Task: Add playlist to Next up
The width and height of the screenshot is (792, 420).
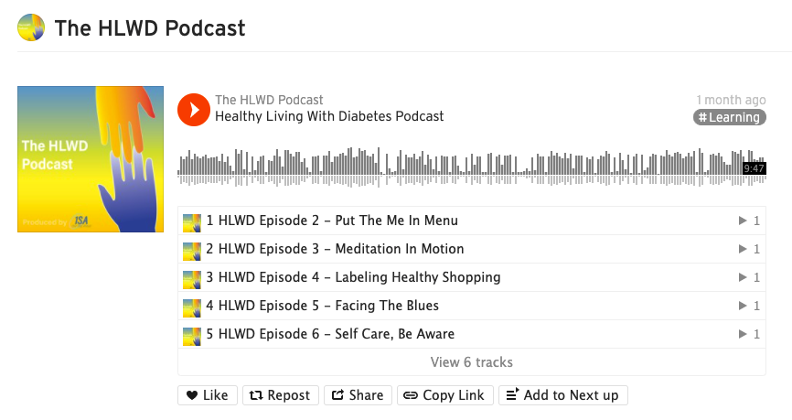Action: [562, 395]
